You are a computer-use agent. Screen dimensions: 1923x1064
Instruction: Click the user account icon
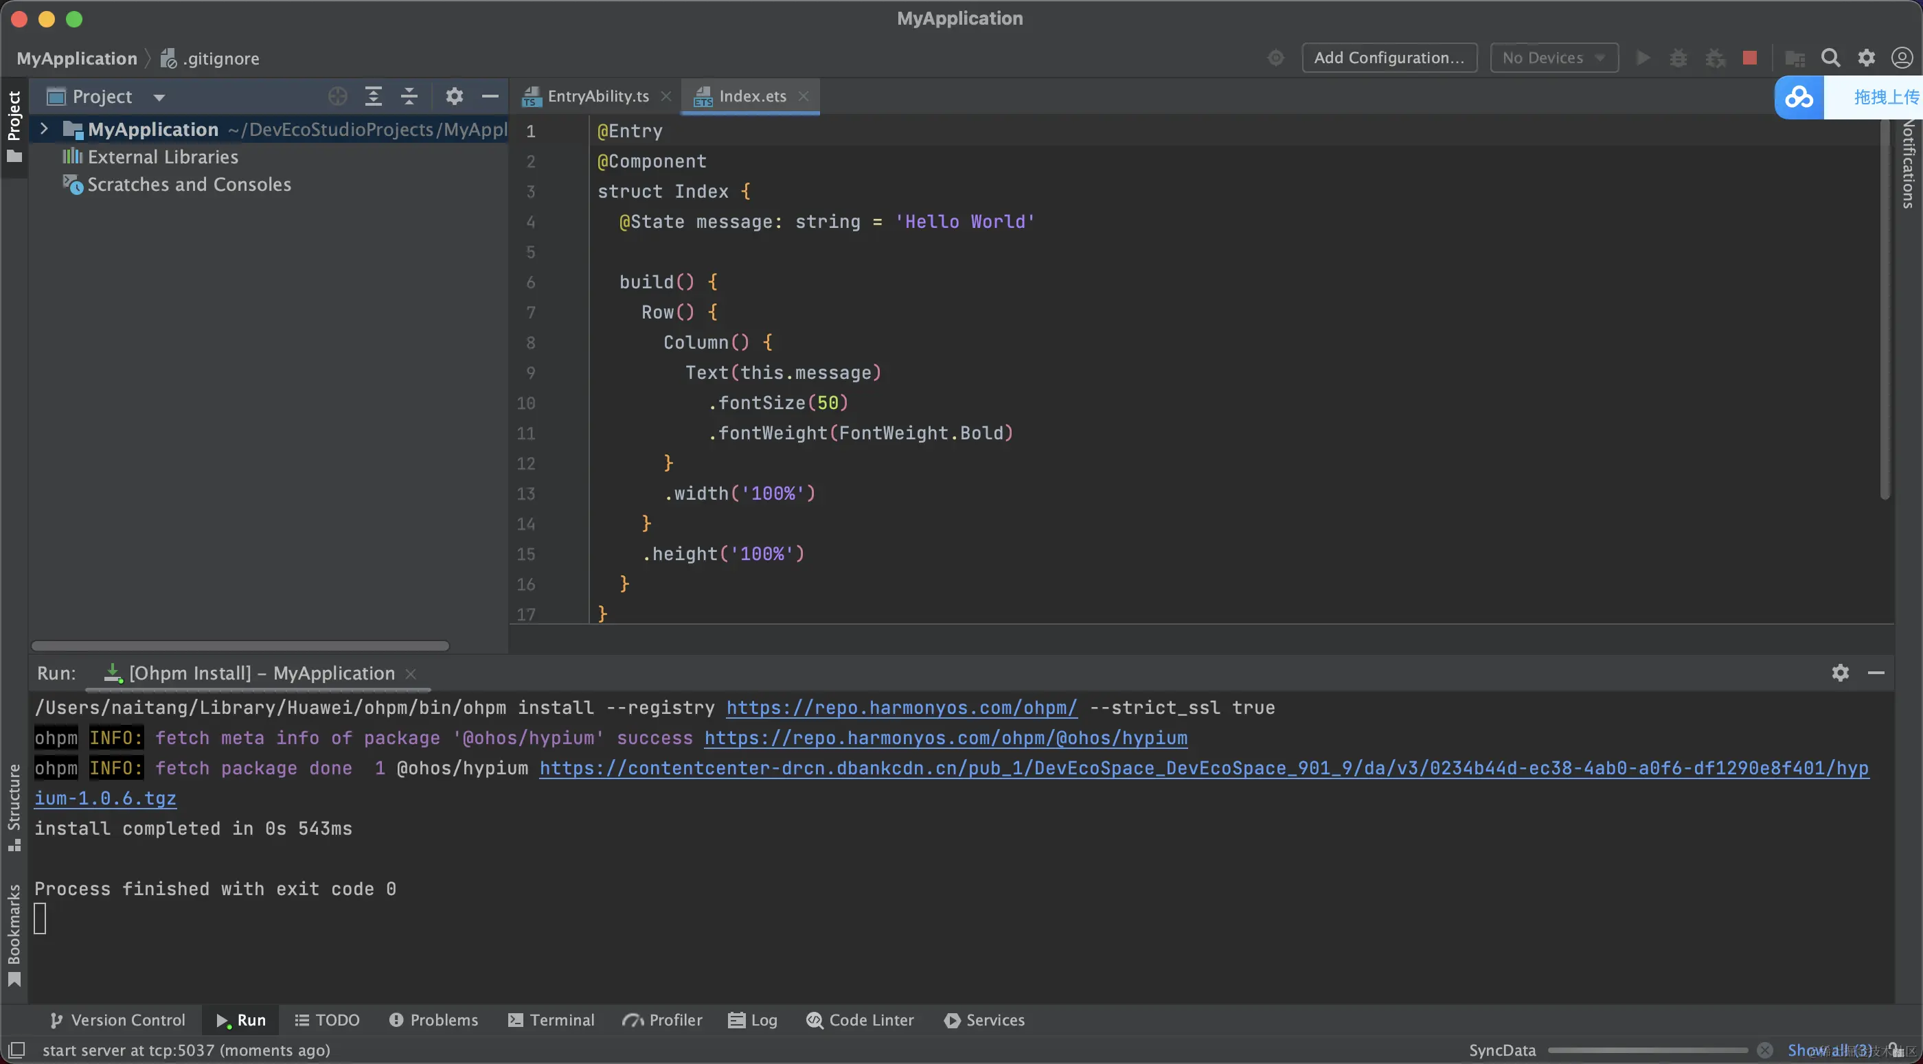click(x=1901, y=58)
